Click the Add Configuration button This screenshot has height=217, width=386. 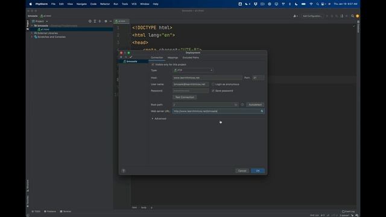tap(312, 16)
